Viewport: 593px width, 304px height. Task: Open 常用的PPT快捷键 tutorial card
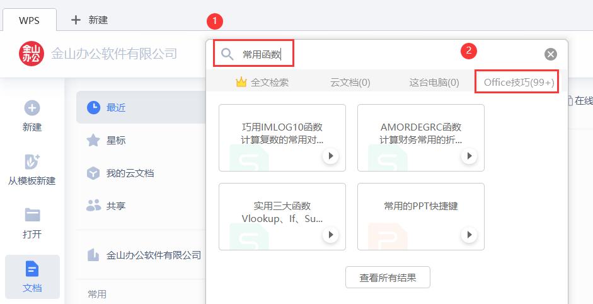(x=421, y=216)
